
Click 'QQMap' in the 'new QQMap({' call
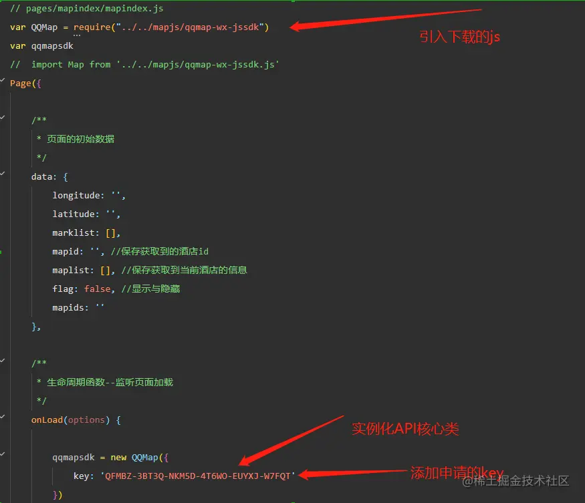point(145,457)
